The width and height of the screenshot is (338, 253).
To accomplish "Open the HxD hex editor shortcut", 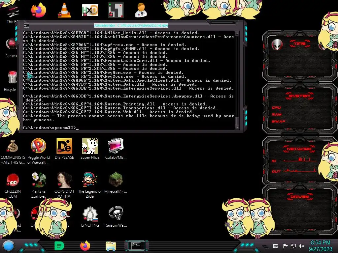I will 90,10.
